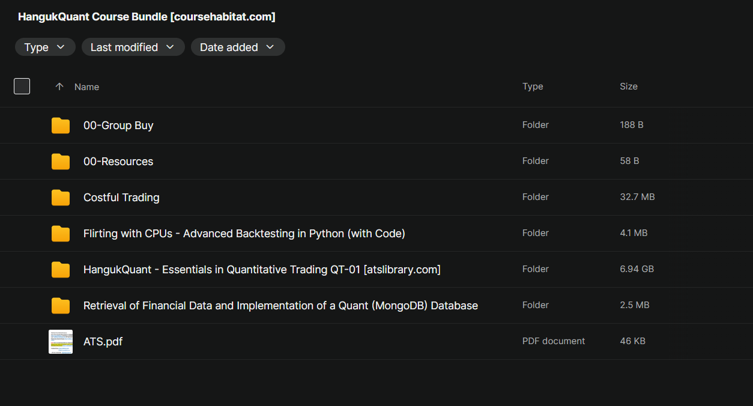Viewport: 753px width, 406px height.
Task: Open the Retrieval of Financial Data folder name
Action: (280, 306)
